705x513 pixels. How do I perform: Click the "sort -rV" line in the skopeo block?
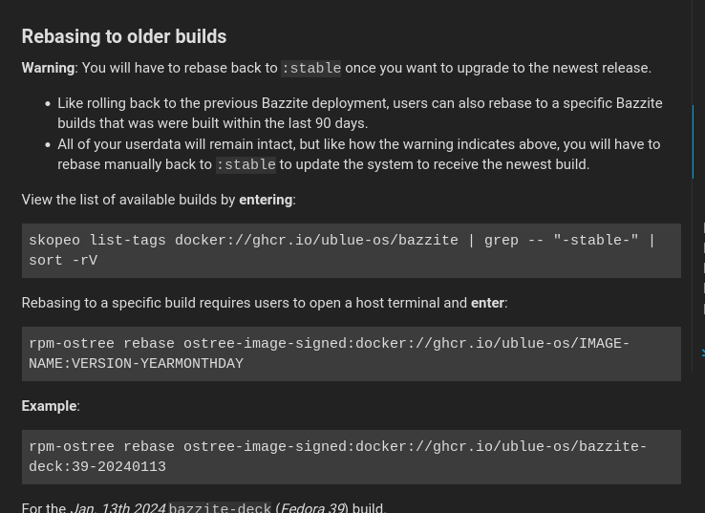coord(63,261)
